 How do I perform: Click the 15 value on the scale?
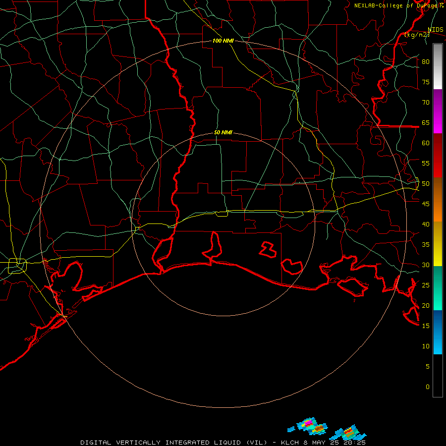point(426,326)
